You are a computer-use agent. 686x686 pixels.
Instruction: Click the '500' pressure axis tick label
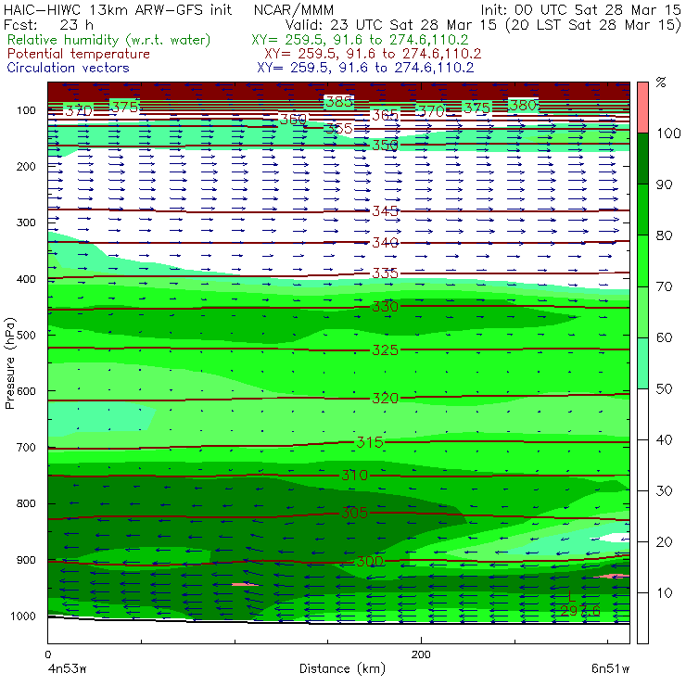point(26,336)
